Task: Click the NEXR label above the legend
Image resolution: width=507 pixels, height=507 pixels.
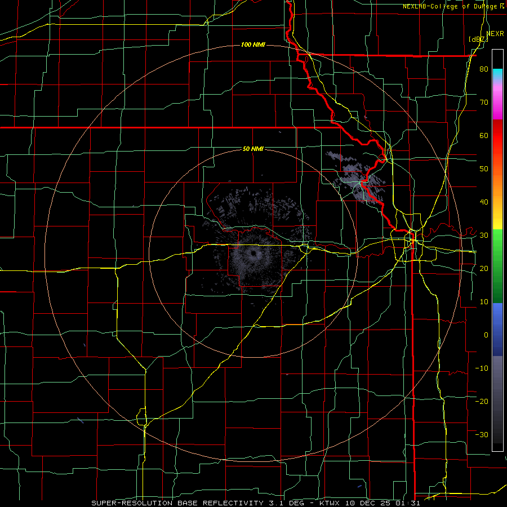Action: (x=495, y=34)
